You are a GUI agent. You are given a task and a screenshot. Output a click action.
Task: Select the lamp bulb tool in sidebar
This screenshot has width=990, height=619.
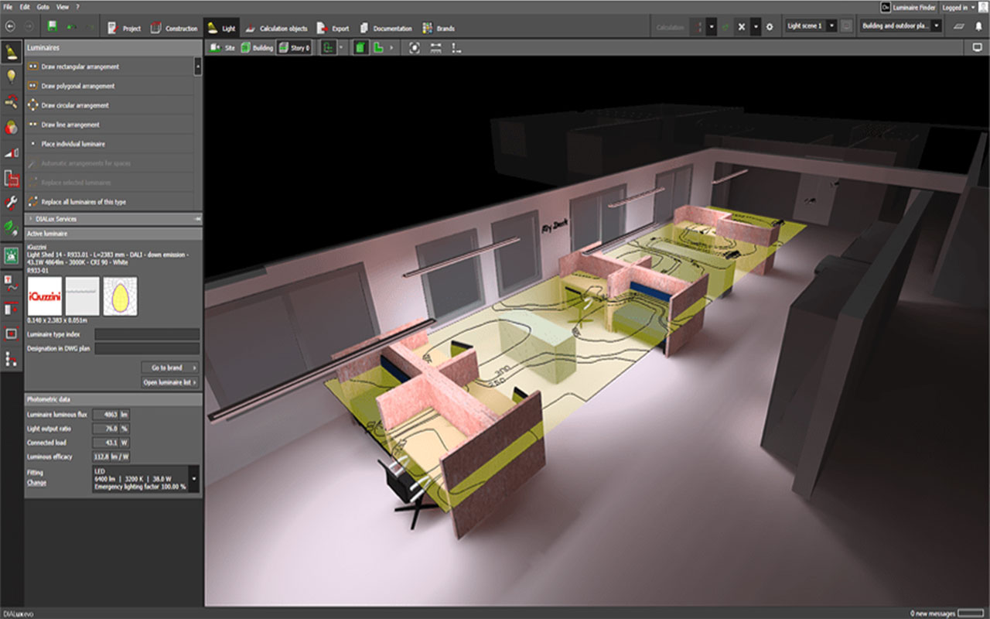pos(12,76)
